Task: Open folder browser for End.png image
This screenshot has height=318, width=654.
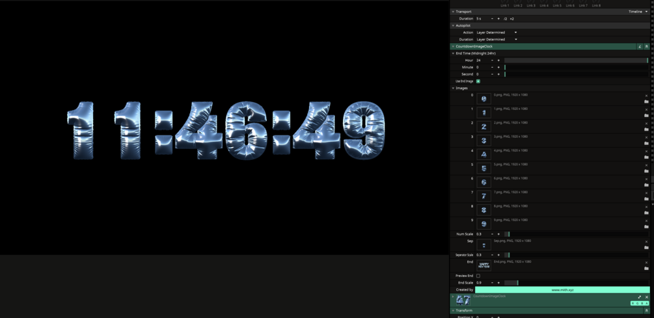Action: pyautogui.click(x=646, y=269)
